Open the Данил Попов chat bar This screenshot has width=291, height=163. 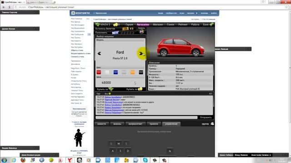pyautogui.click(x=20, y=29)
